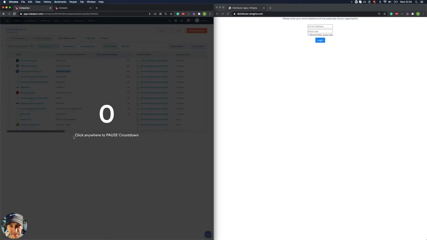Click the zoom magnifier in HubSpot address bar
Image resolution: width=427 pixels, height=240 pixels.
pyautogui.click(x=165, y=14)
